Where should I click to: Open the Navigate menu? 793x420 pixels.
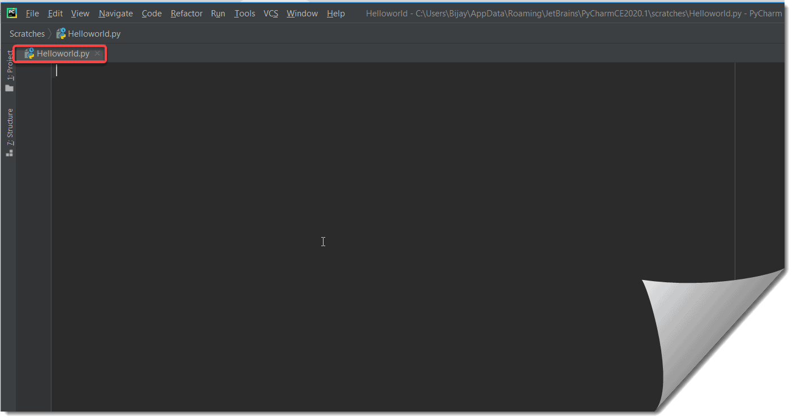point(115,13)
